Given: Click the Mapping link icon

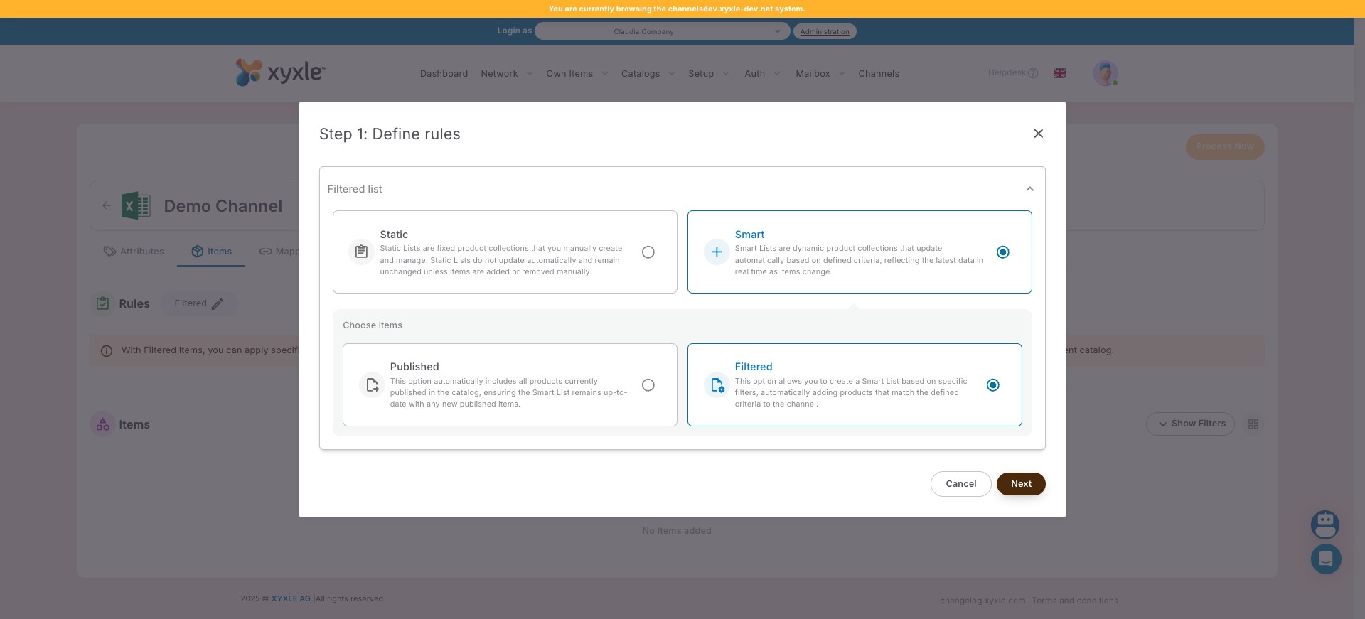Looking at the screenshot, I should pos(265,252).
